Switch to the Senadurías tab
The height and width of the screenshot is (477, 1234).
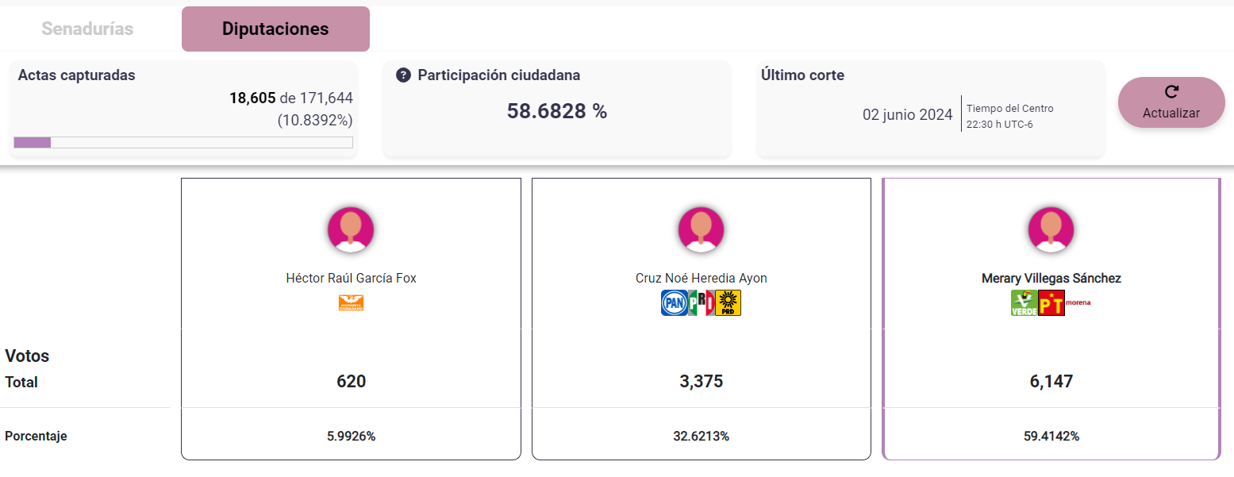click(87, 29)
